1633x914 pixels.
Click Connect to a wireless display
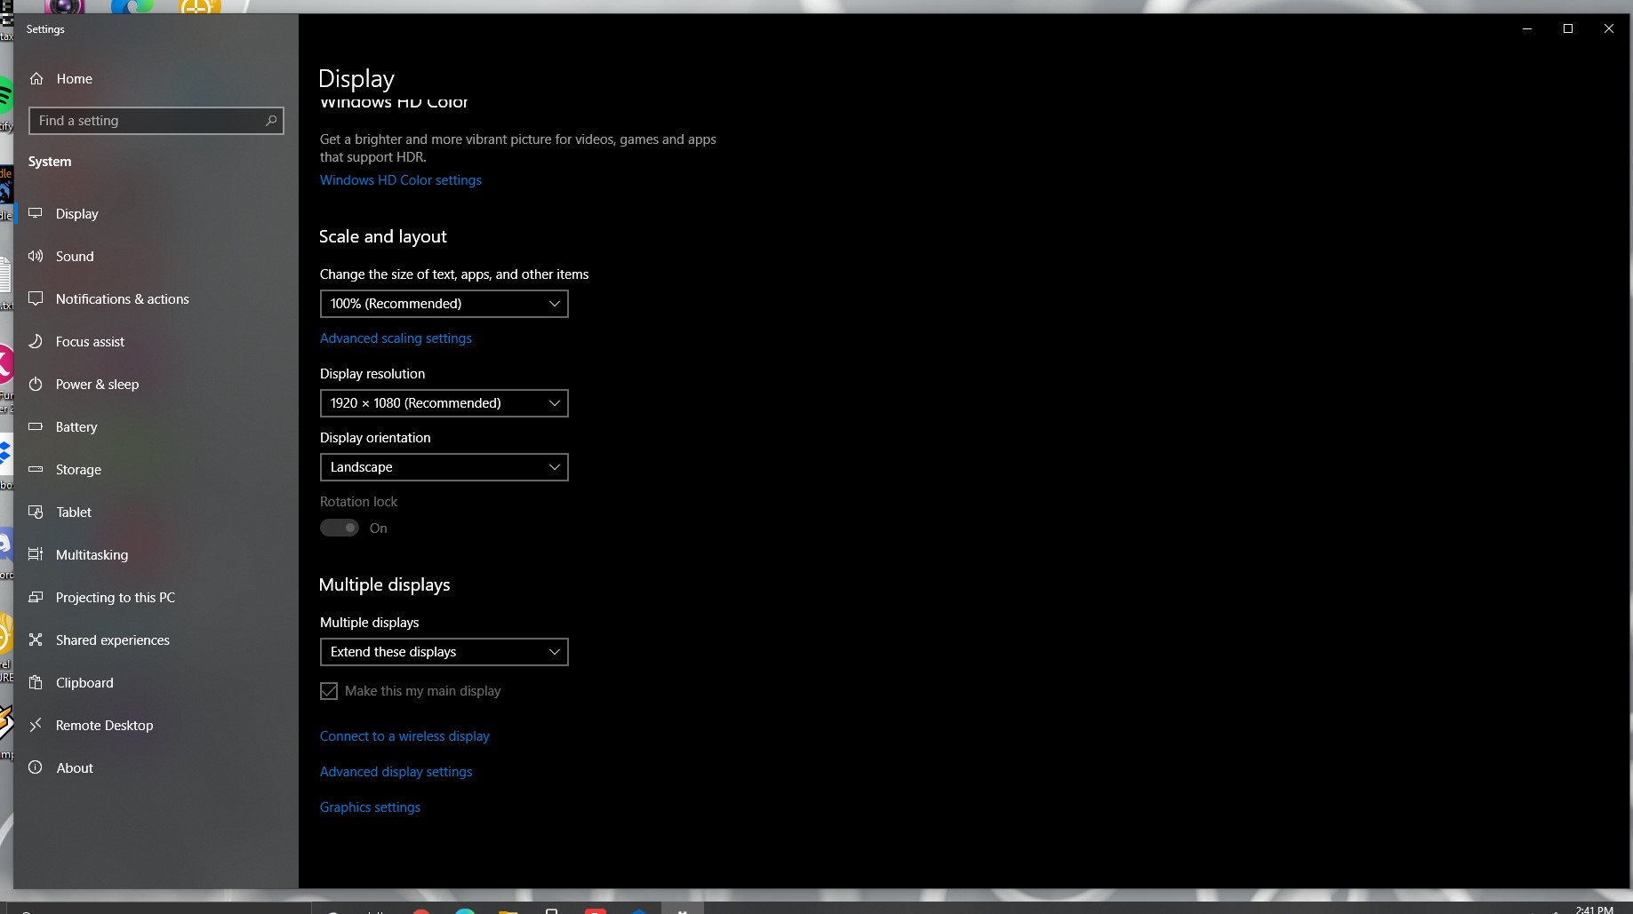[404, 735]
